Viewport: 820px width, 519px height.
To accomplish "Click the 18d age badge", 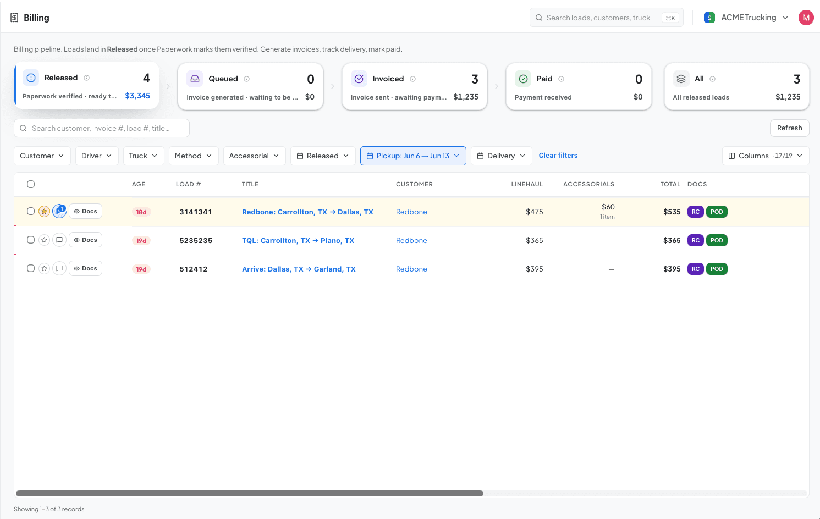I will (141, 212).
